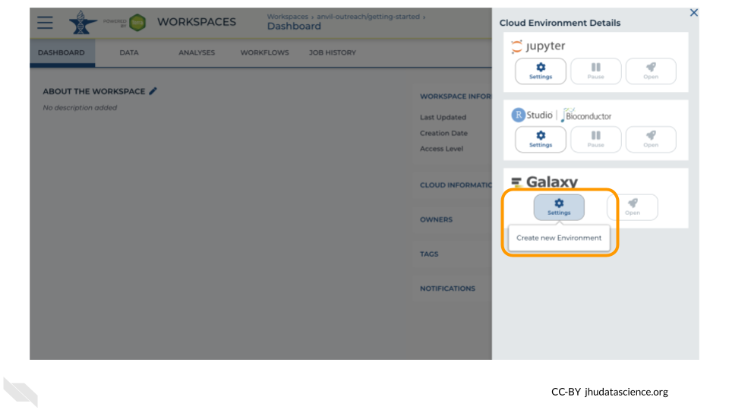
Task: Switch to the Data tab
Action: pos(129,52)
